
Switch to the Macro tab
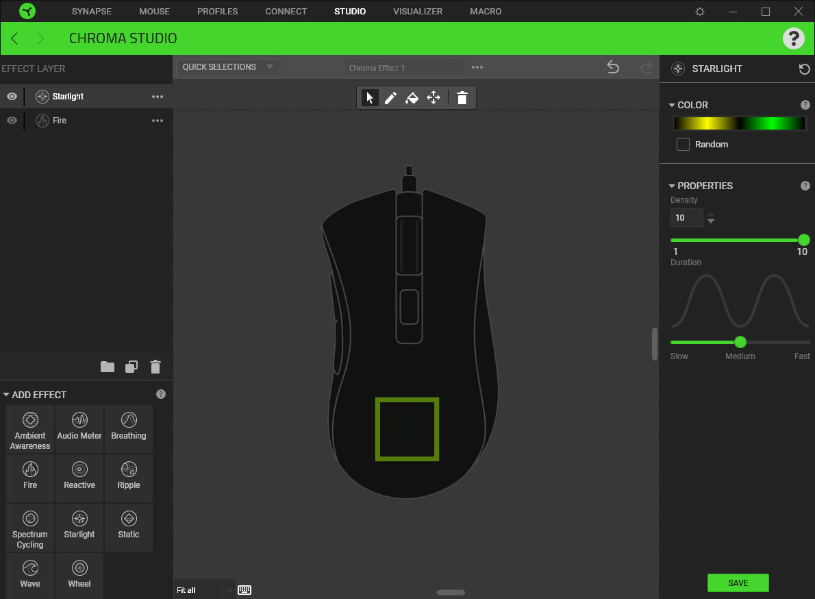(486, 12)
